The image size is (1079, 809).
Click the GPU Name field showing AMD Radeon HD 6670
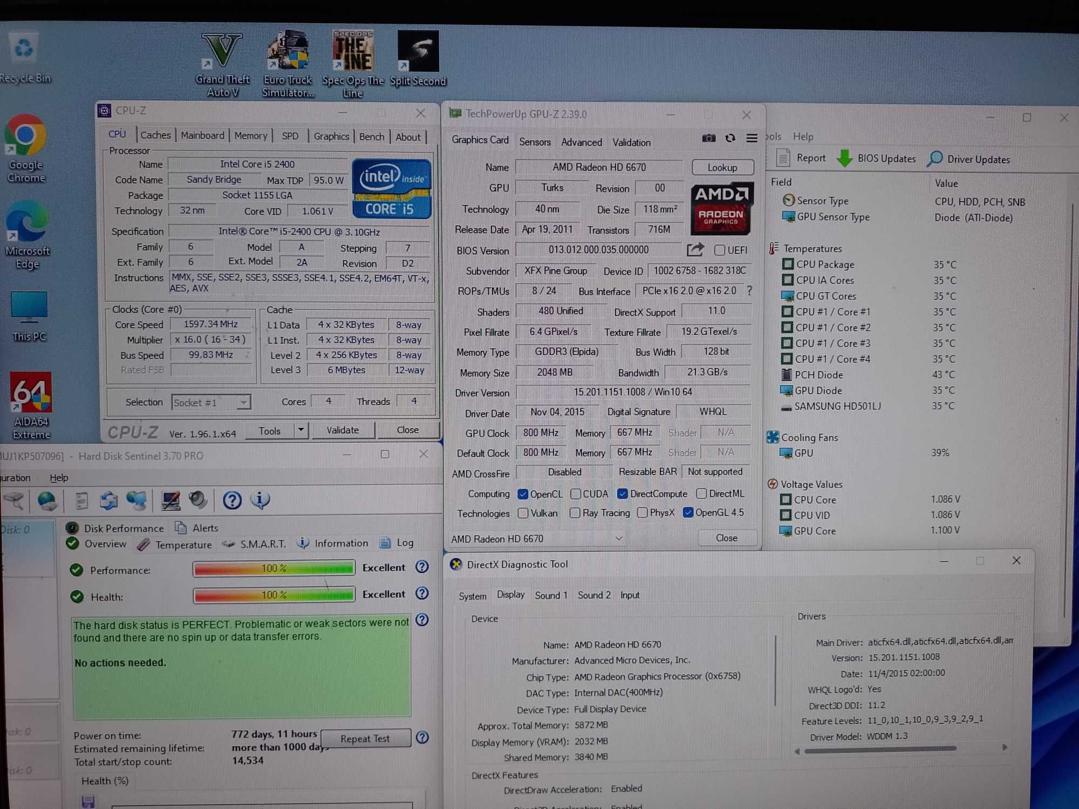pyautogui.click(x=599, y=167)
